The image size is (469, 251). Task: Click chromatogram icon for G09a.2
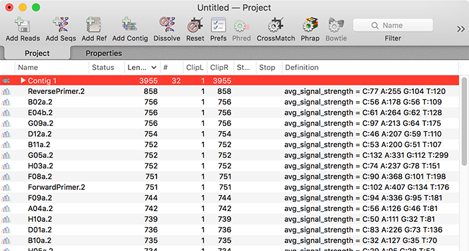click(6, 123)
